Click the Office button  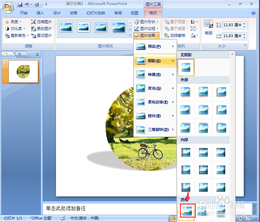pyautogui.click(x=8, y=8)
